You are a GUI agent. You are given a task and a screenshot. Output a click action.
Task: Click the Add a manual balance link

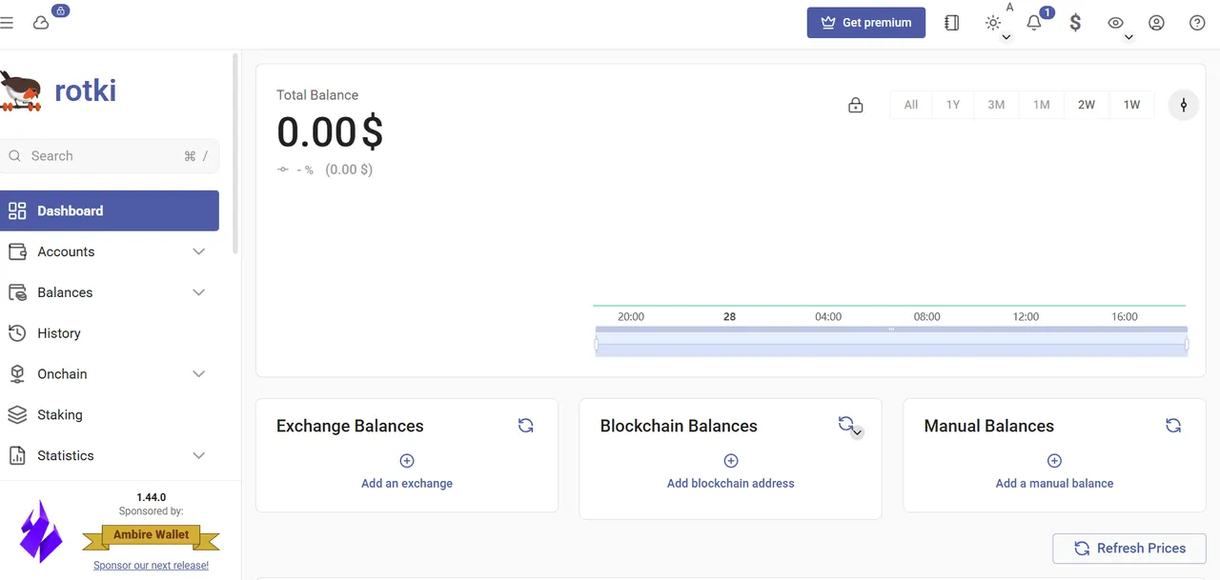[1054, 483]
